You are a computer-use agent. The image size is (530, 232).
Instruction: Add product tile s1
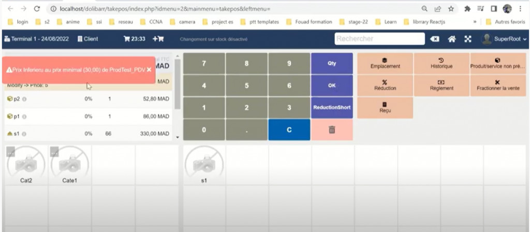tap(204, 165)
